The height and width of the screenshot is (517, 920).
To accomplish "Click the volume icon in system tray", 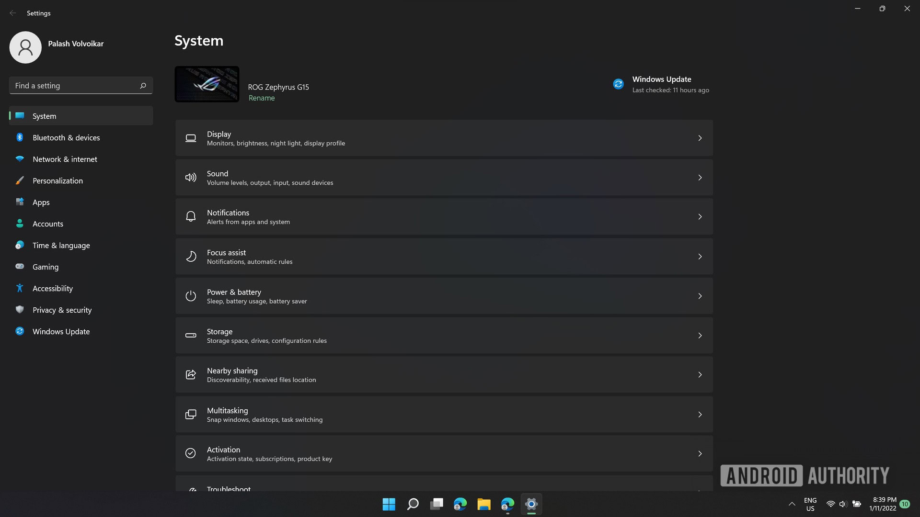I will point(843,504).
